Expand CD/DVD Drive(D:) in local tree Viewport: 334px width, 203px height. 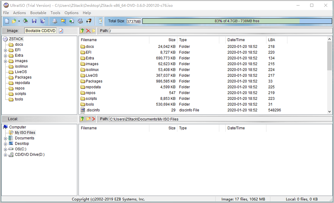coord(5,155)
